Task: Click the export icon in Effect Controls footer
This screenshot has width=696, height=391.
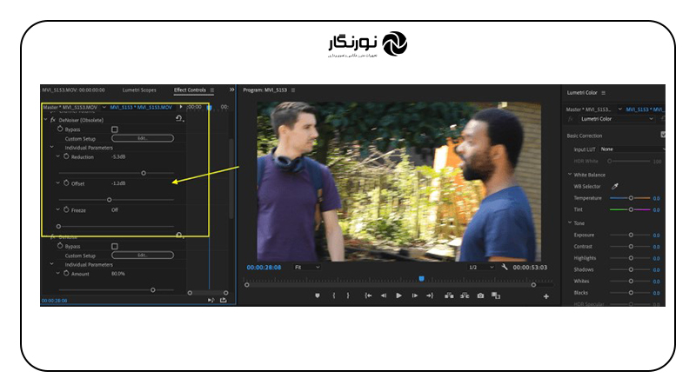Action: pos(224,300)
